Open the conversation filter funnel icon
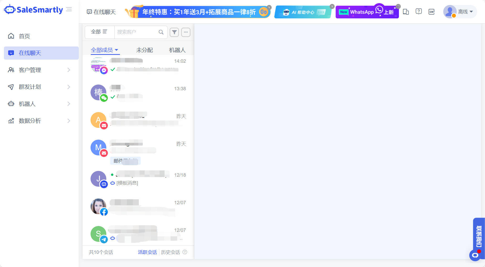The image size is (485, 267). 174,32
